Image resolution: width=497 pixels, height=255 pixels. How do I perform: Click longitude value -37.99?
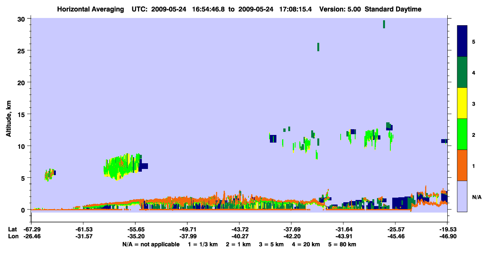click(x=187, y=236)
